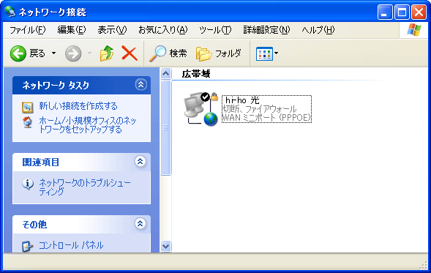Click ホーム/小規模オフィスのネットワークをセットアップする link
431x273 pixels.
click(x=87, y=125)
